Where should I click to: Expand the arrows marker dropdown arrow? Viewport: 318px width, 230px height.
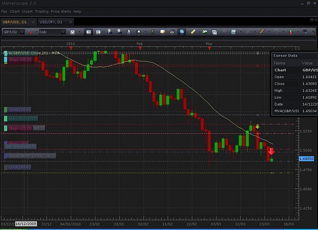point(298,32)
